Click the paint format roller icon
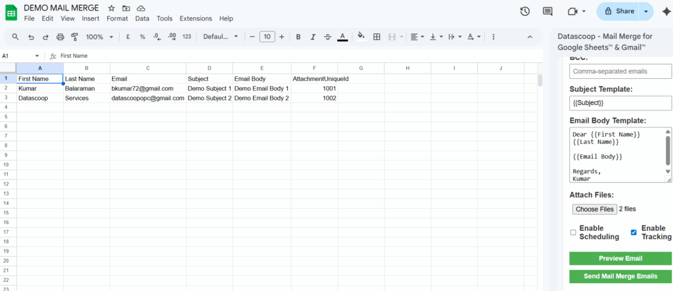 coord(74,37)
